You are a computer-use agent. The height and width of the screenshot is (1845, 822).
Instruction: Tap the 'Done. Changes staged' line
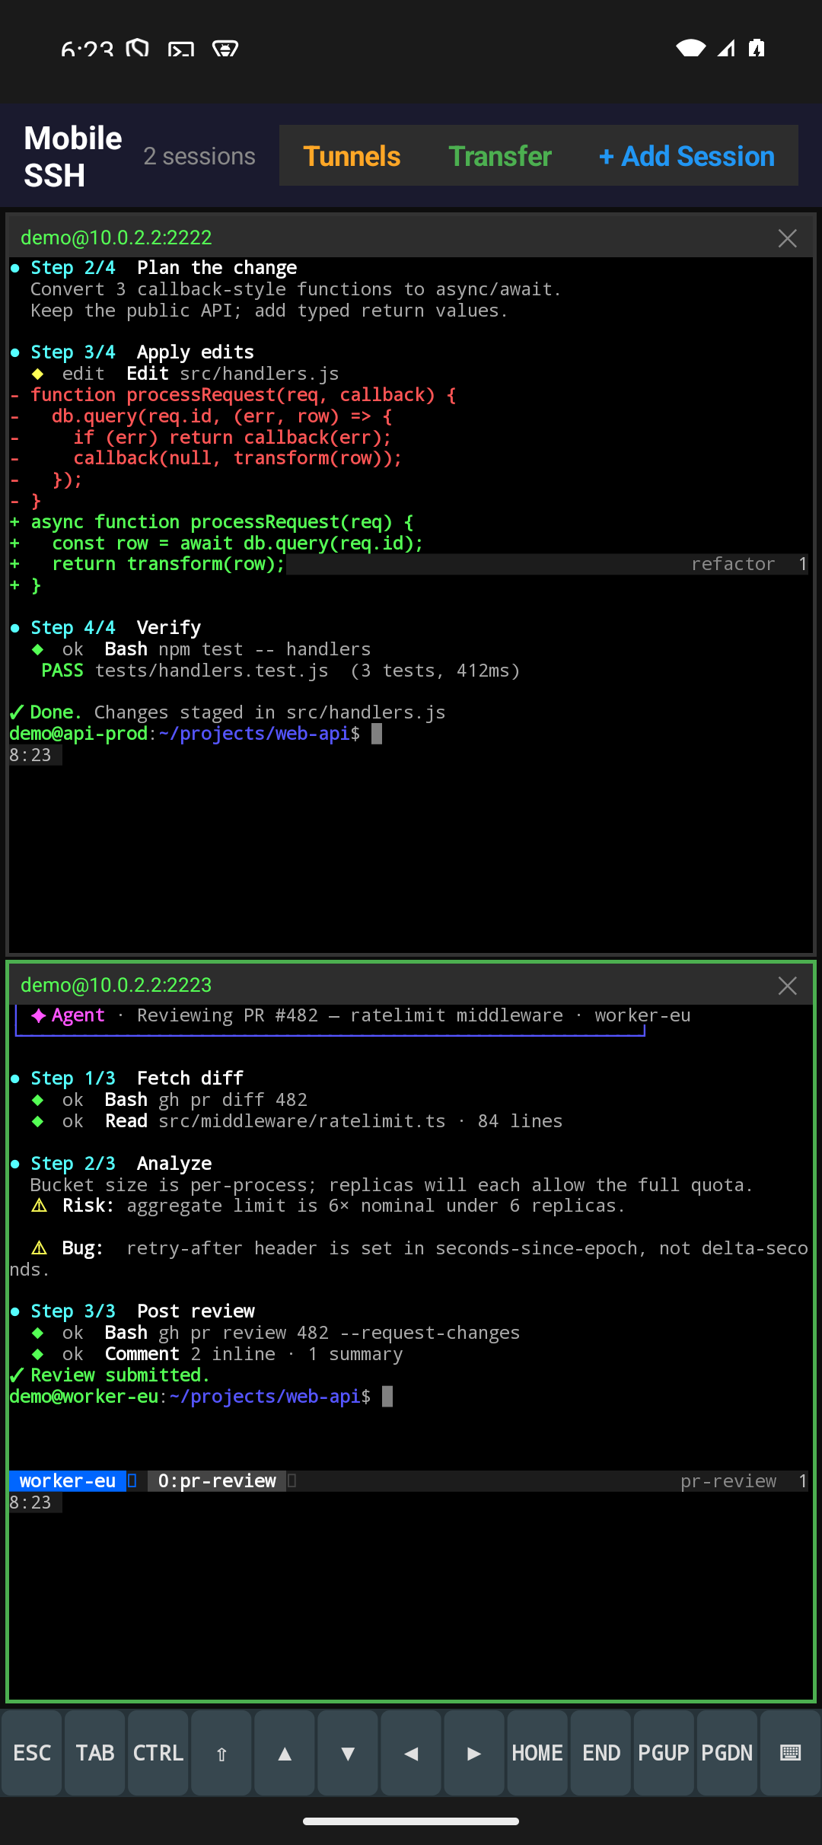pyautogui.click(x=228, y=712)
